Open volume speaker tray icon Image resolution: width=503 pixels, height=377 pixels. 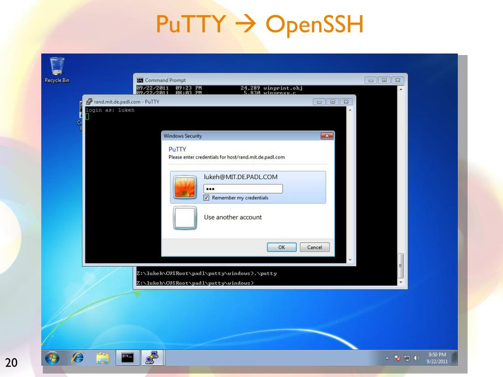pos(417,358)
